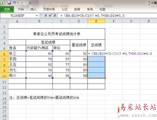Save the workbook with the floppy icon
157x120 pixels.
[x=9, y=3]
